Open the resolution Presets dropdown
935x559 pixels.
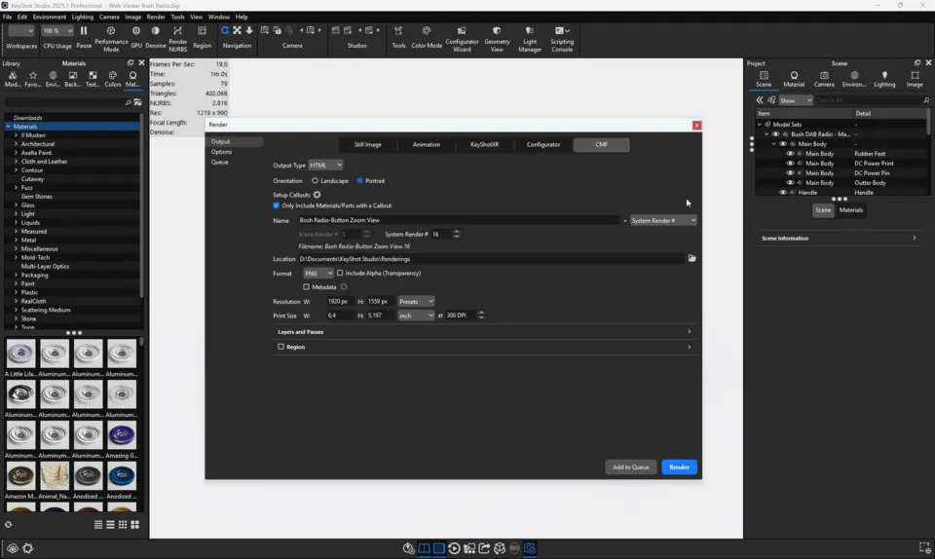(416, 302)
